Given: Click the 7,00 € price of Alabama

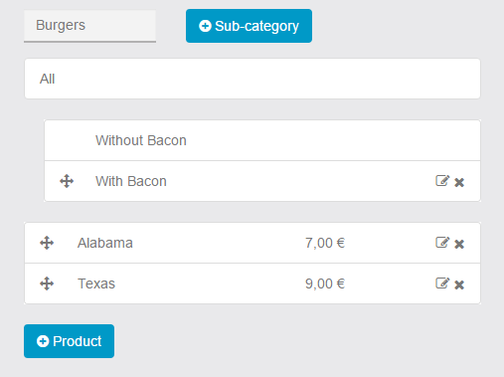Looking at the screenshot, I should click(325, 243).
